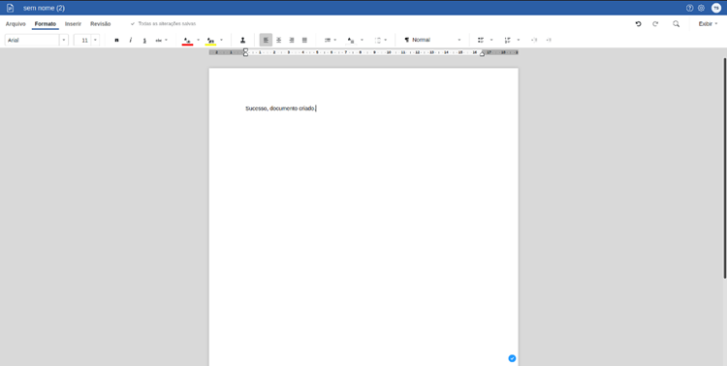
Task: Switch to the Revisão tab
Action: (100, 23)
